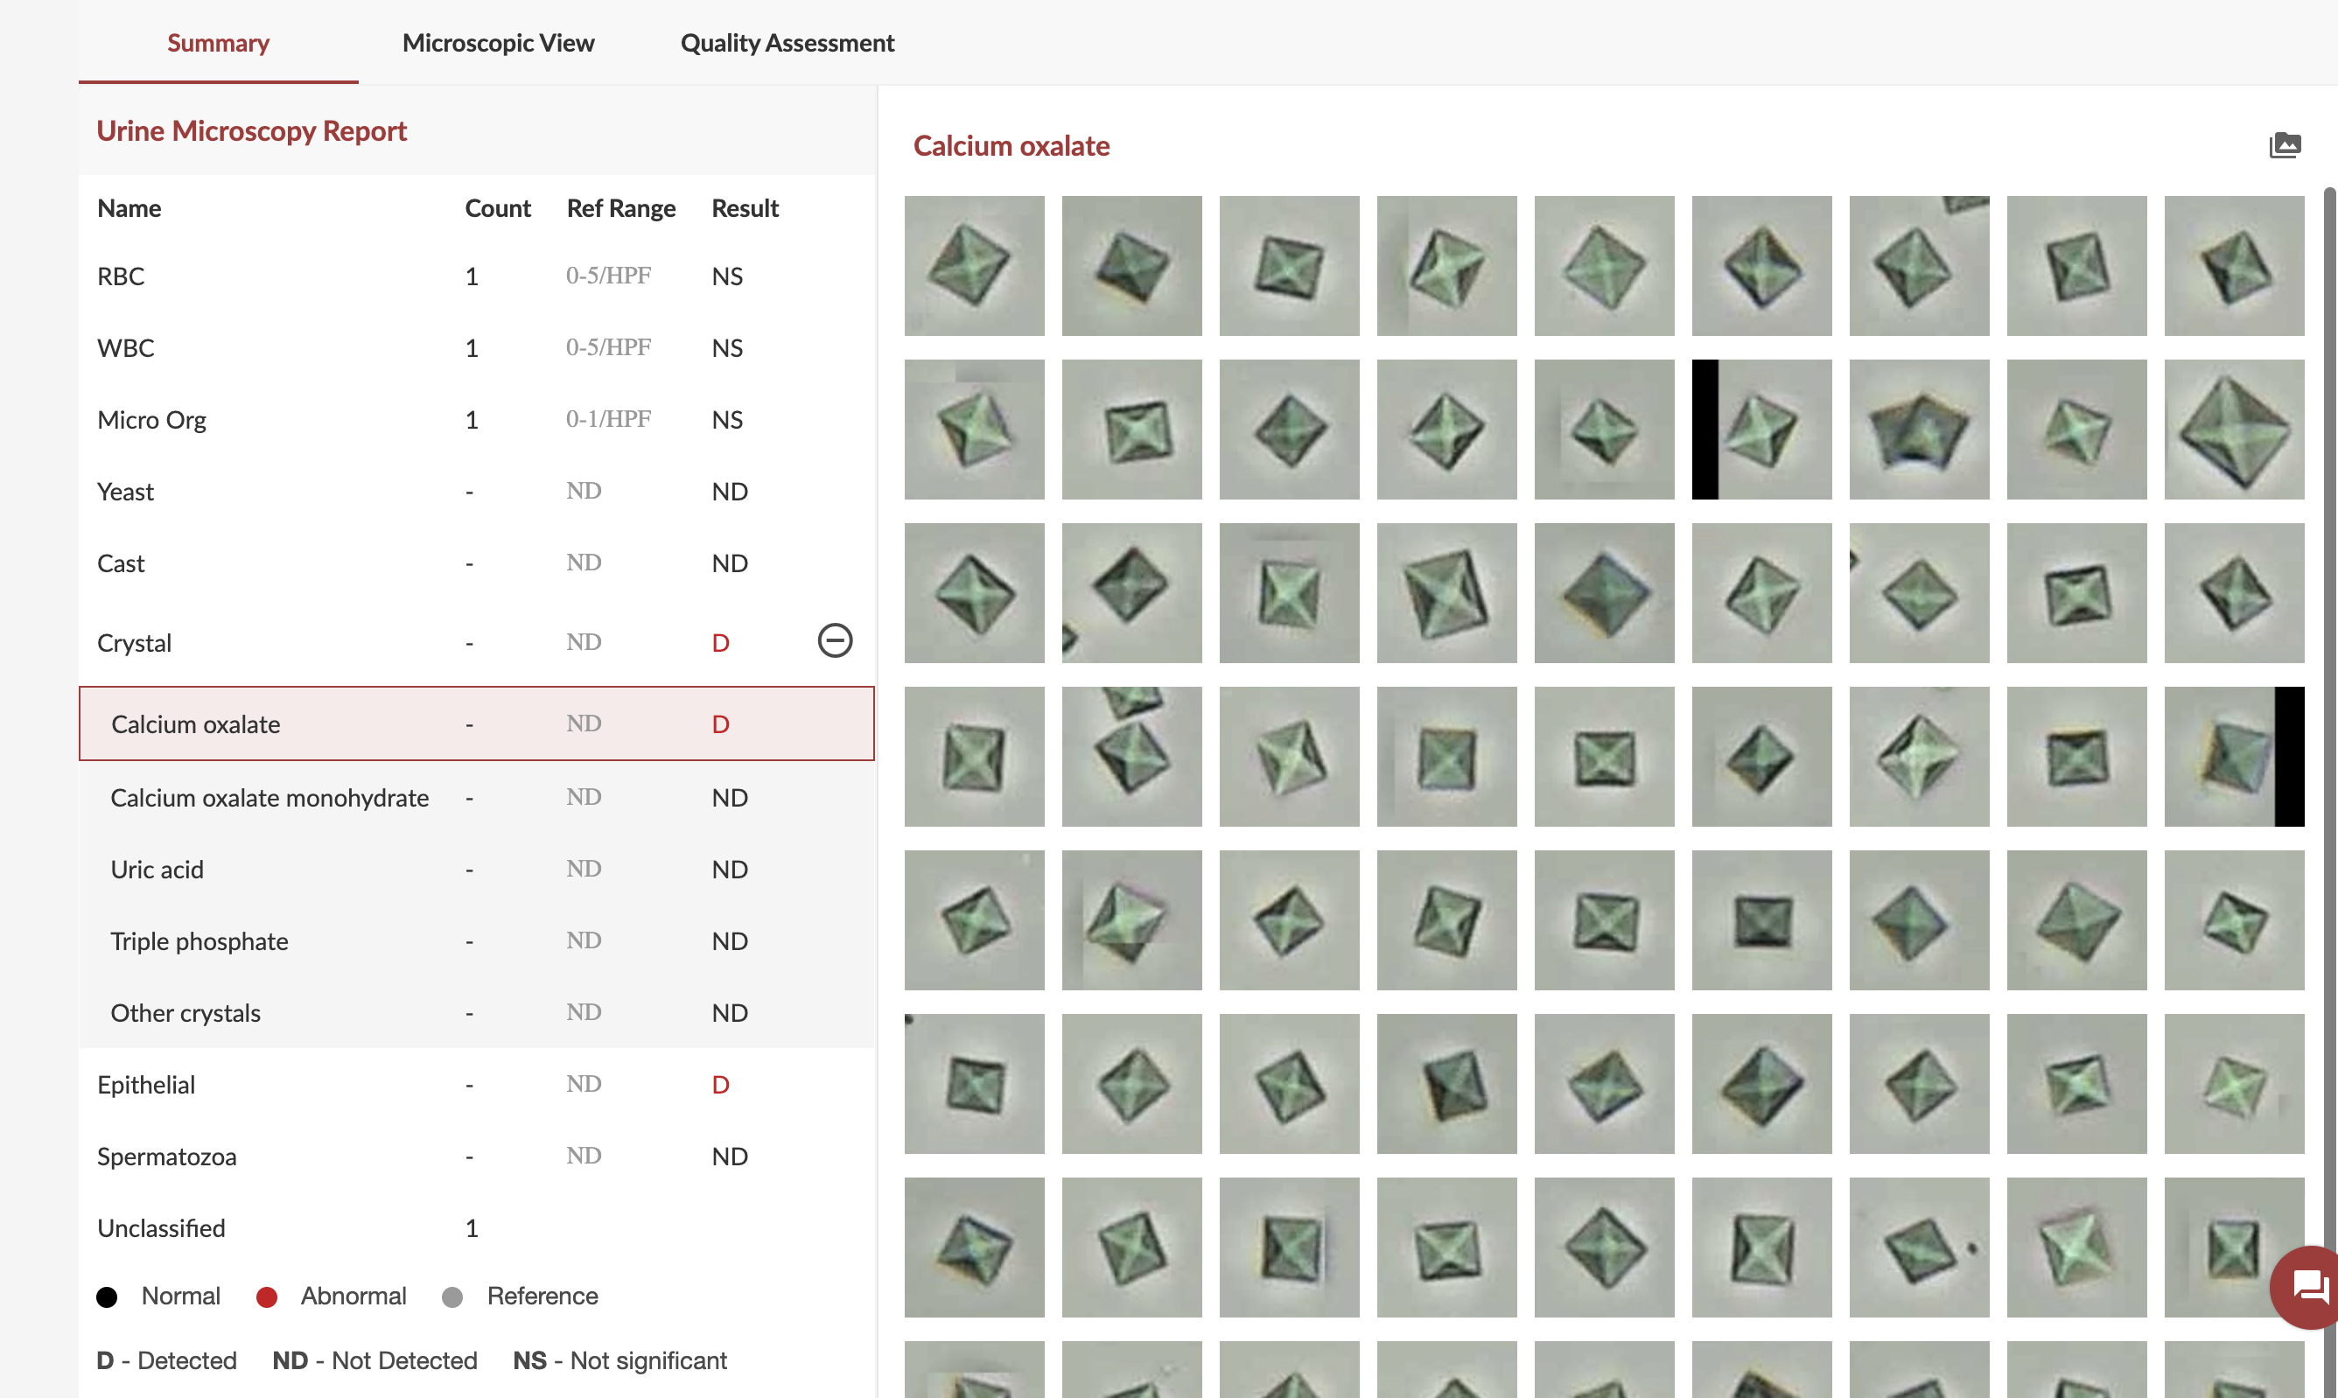The height and width of the screenshot is (1398, 2338).
Task: Click the red Abnormal legend dot
Action: [267, 1297]
